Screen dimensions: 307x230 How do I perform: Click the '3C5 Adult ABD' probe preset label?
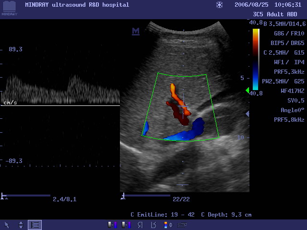pyautogui.click(x=275, y=14)
